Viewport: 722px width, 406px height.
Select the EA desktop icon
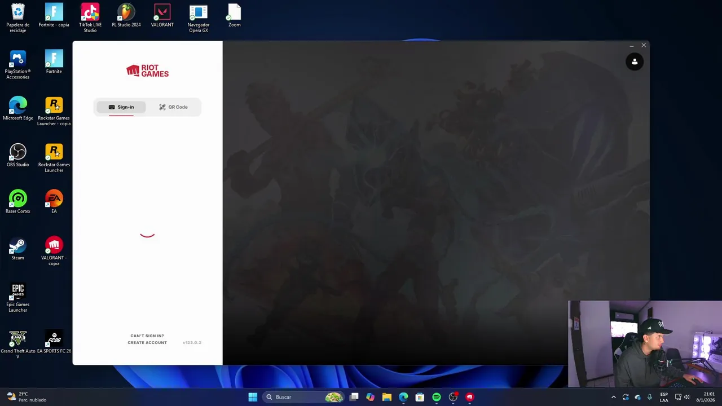pos(54,202)
